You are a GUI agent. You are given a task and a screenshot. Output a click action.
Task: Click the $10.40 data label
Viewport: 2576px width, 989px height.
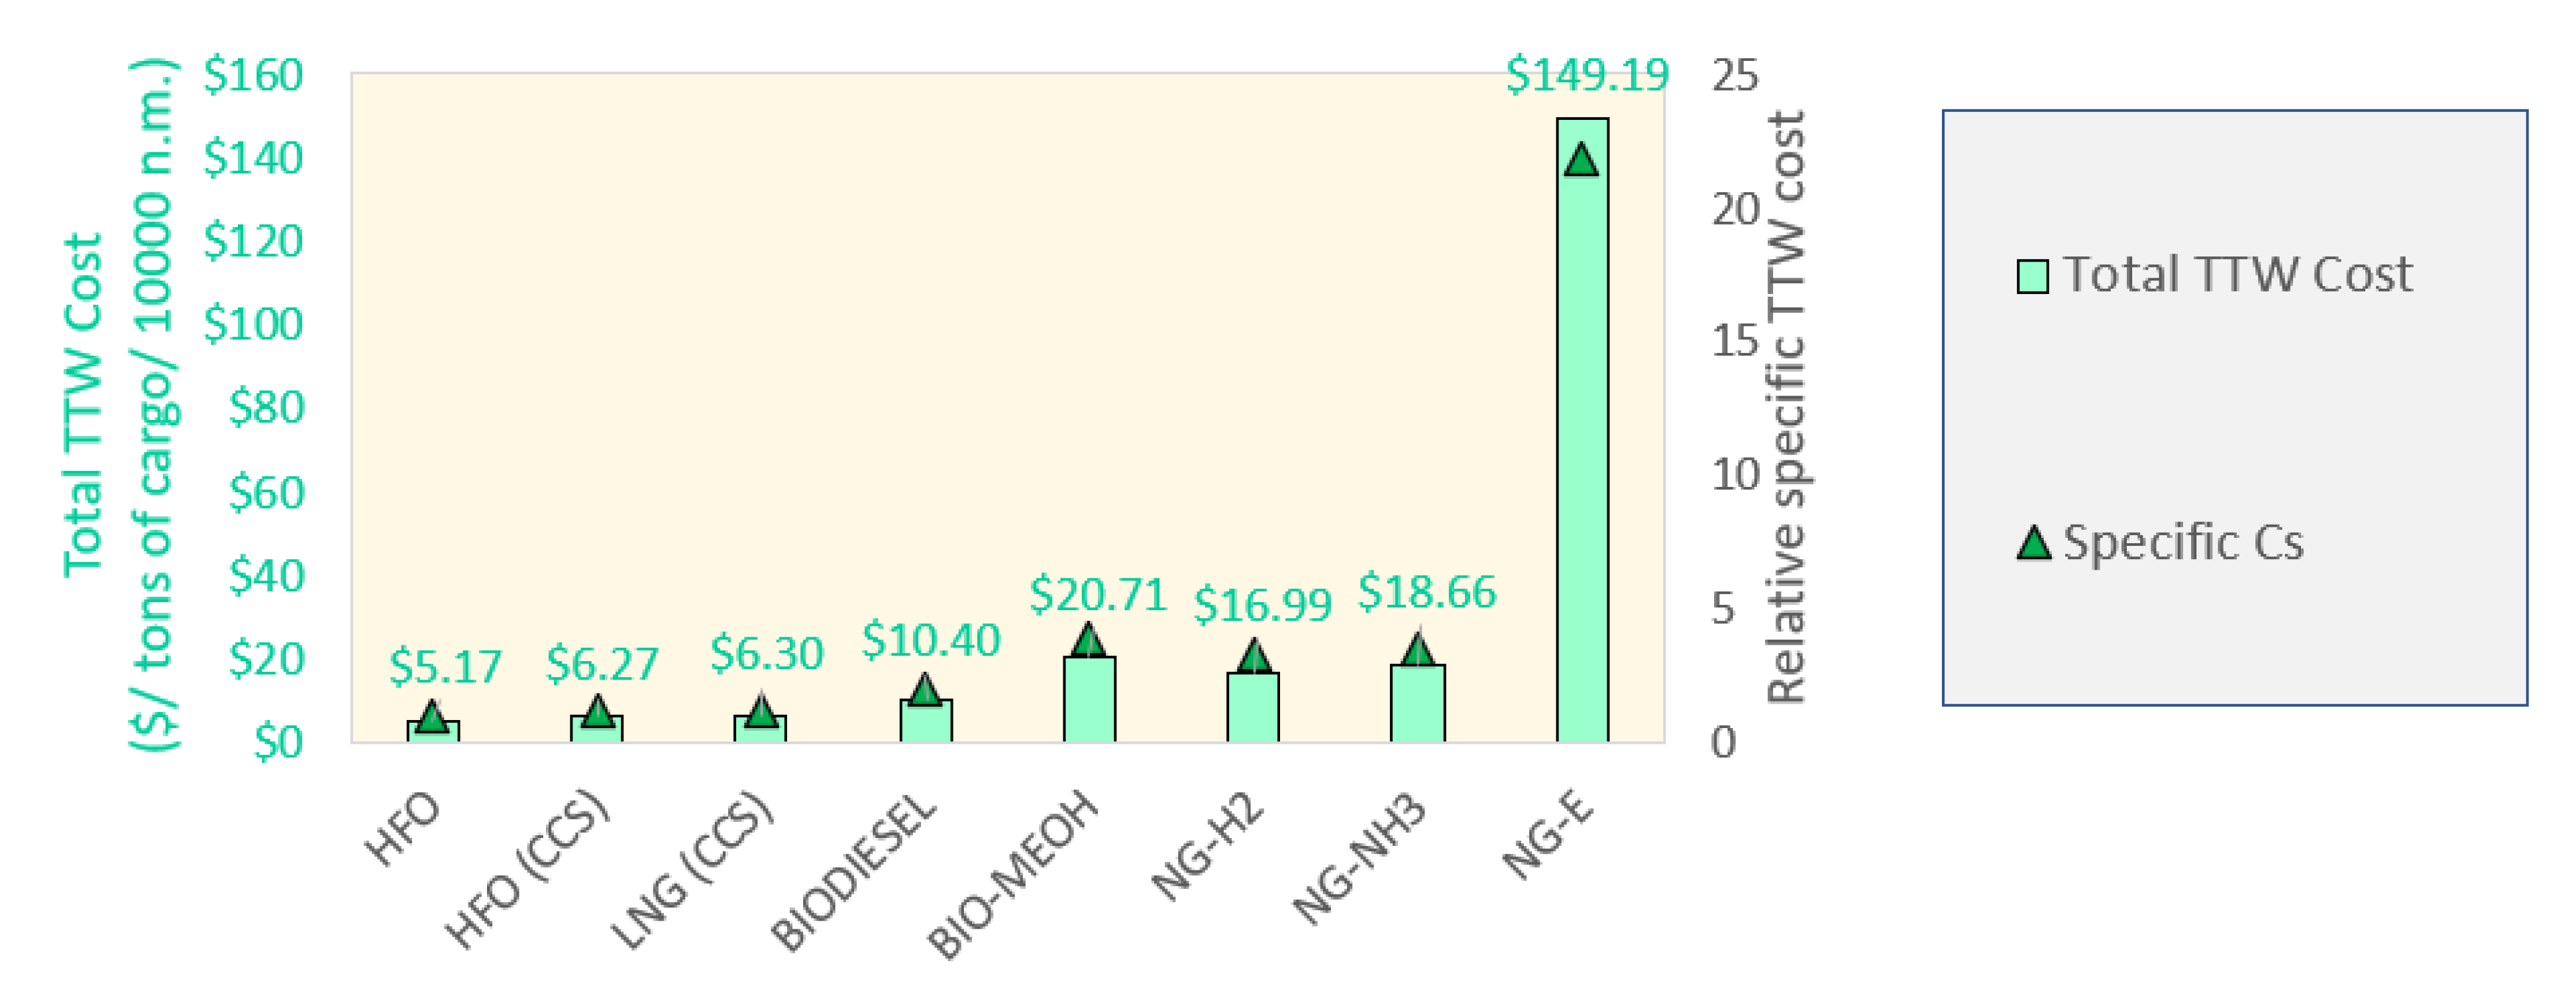click(931, 640)
